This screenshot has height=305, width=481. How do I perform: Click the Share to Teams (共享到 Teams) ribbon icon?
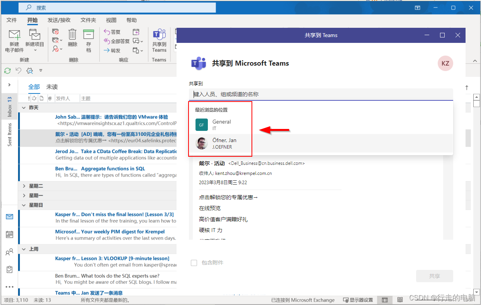click(x=159, y=41)
